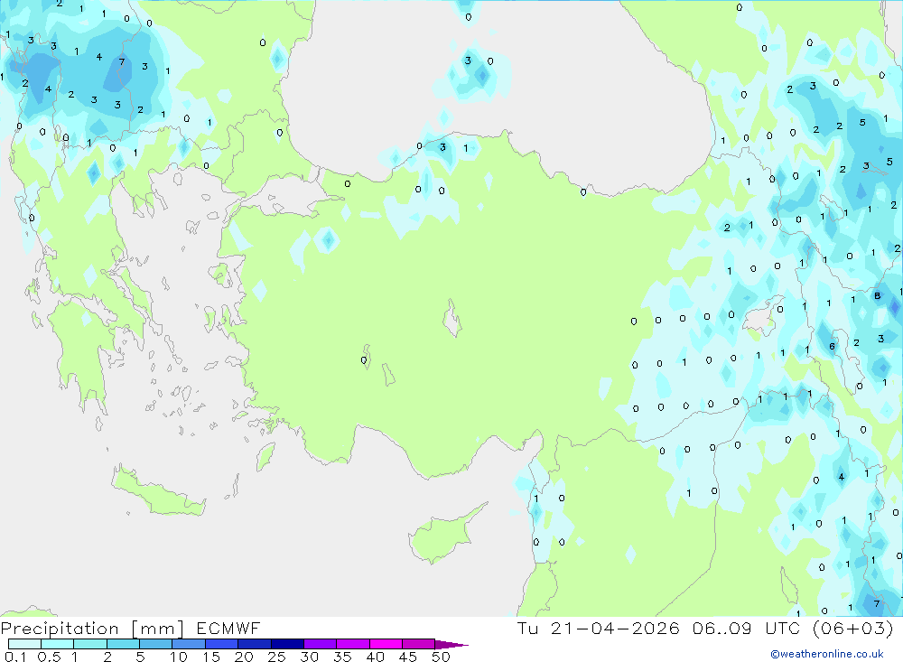
Task: Click the "0.5" legend scale label
Action: click(x=49, y=657)
